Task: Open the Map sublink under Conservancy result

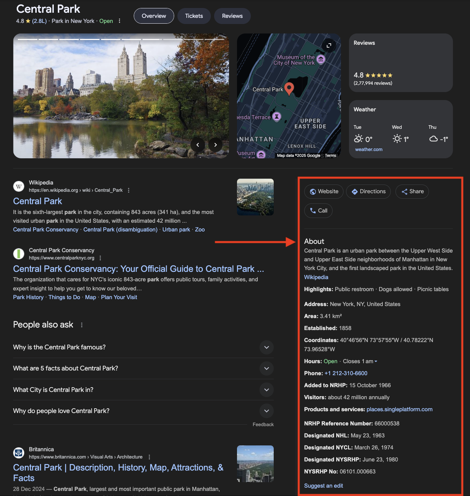Action: pyautogui.click(x=91, y=297)
